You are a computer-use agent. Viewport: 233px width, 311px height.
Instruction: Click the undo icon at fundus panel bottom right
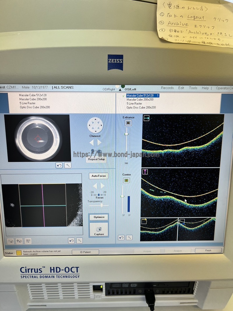tap(71, 240)
